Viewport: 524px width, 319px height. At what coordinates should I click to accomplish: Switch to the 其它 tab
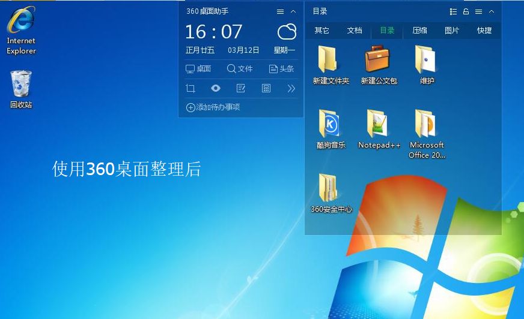(322, 31)
